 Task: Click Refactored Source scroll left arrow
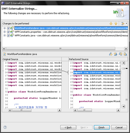(75, 110)
